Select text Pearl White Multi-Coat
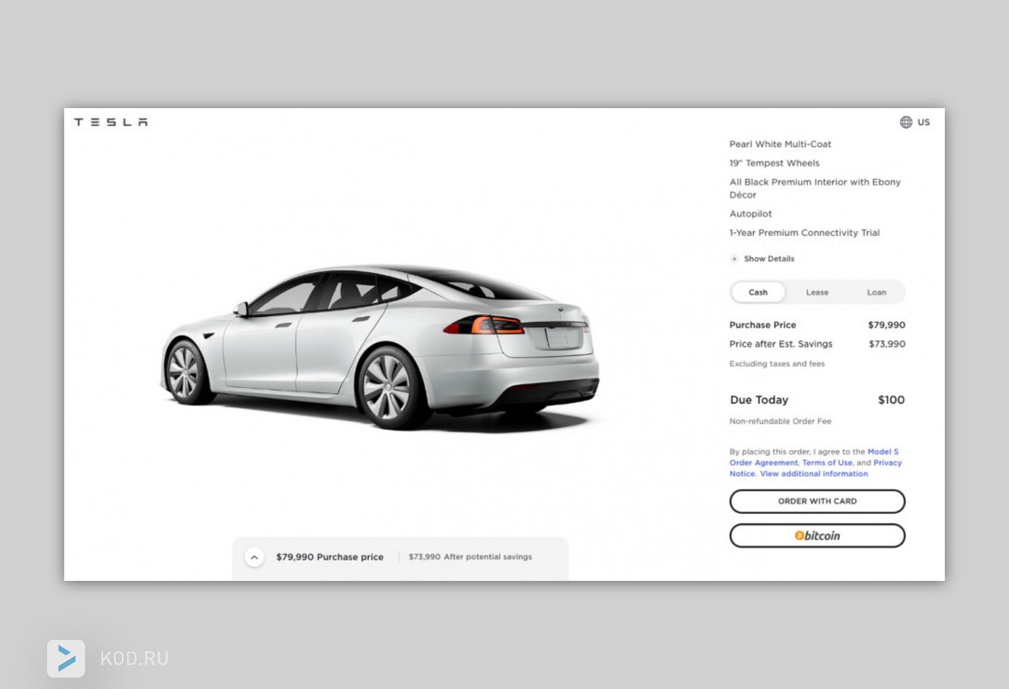This screenshot has height=689, width=1009. 780,144
